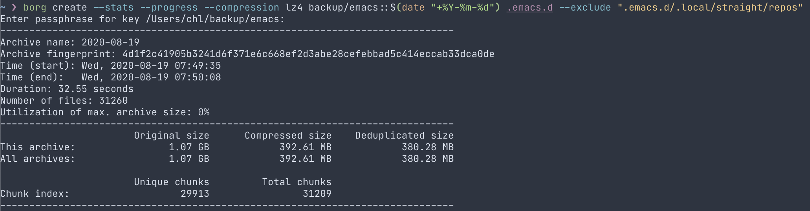Click the quoted straight/repos exclude path

tap(710, 8)
